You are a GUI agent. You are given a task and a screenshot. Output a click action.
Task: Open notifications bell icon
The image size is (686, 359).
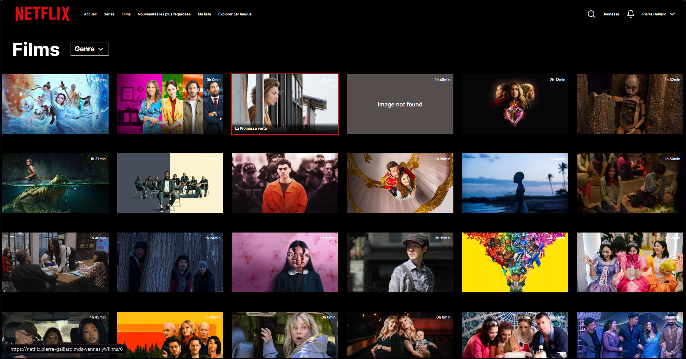pos(630,14)
